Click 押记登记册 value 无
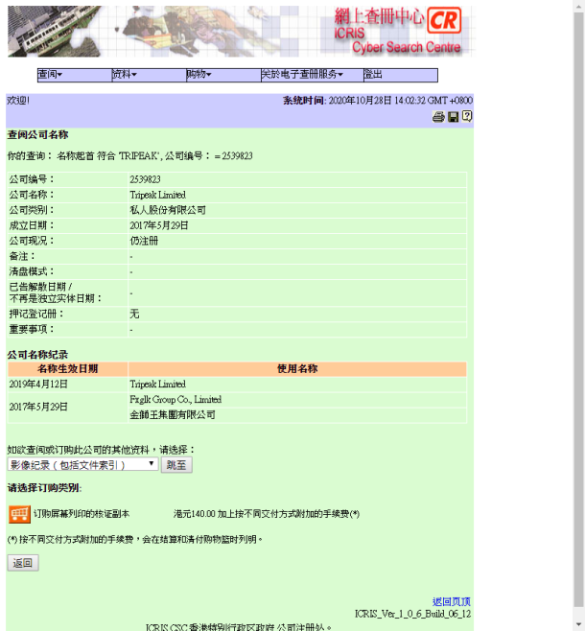The height and width of the screenshot is (631, 585). pyautogui.click(x=134, y=315)
